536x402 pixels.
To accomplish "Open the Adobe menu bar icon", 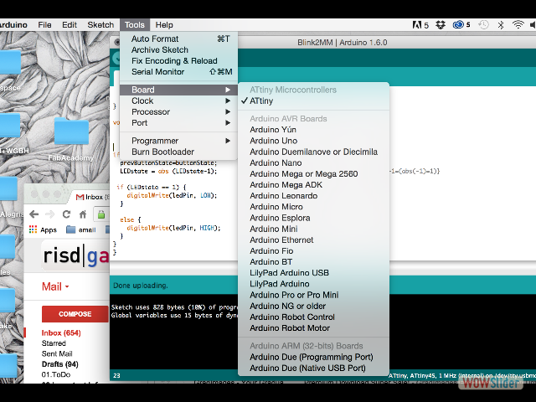I will coord(420,25).
